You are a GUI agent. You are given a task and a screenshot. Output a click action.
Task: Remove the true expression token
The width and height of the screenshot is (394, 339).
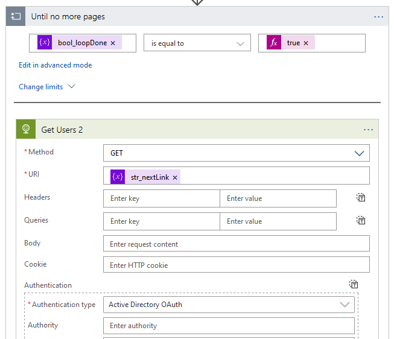[x=306, y=43]
